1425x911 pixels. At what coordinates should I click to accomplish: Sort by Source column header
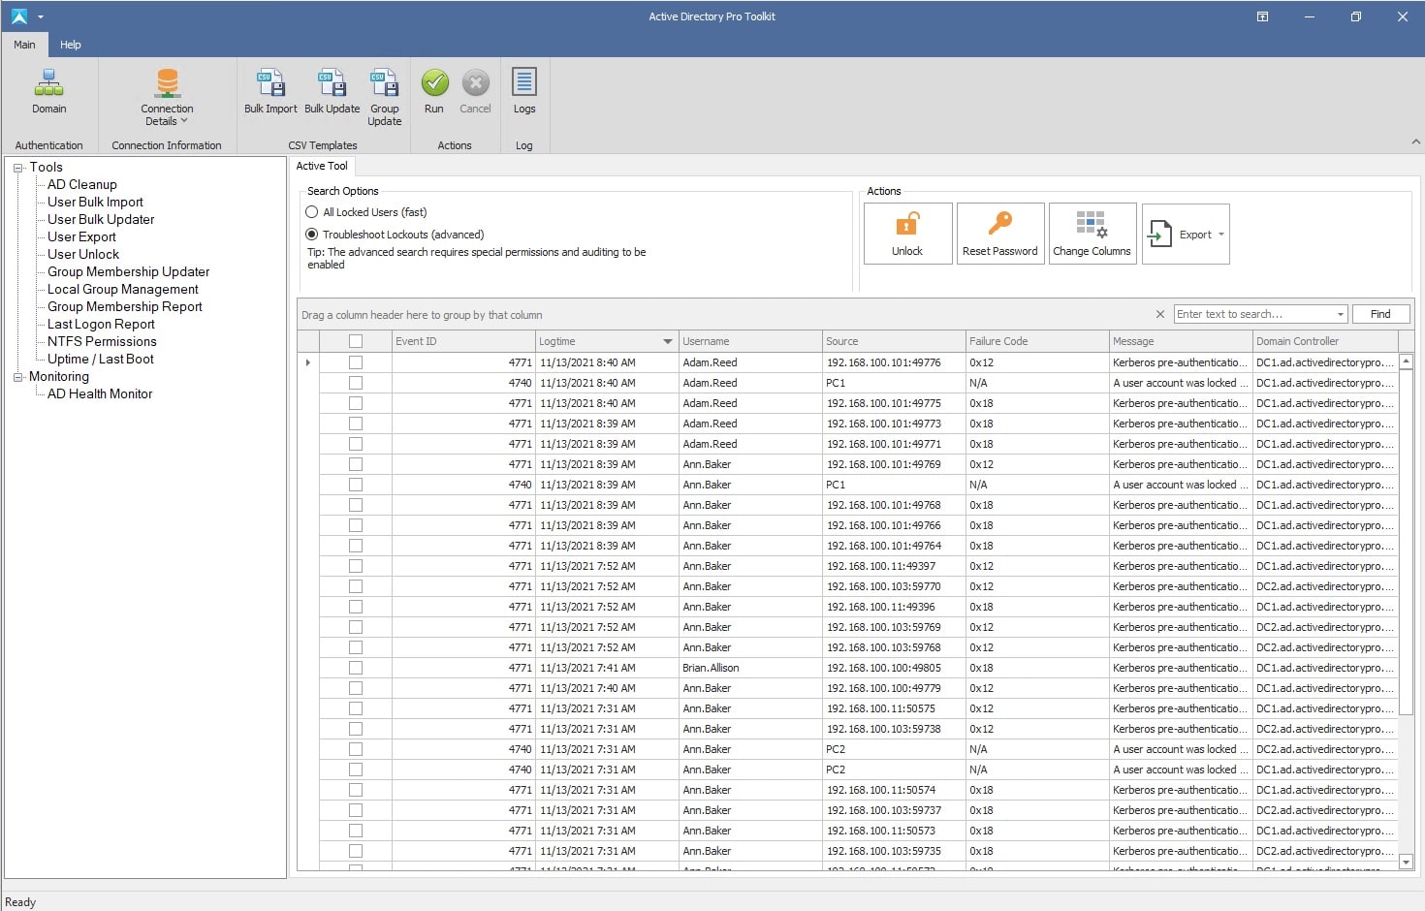(x=894, y=341)
